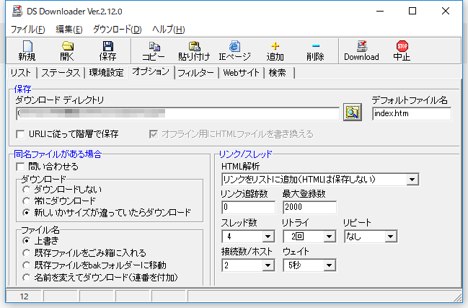Open the HTML解析 dropdown list
Viewport: 468px width, 308px height.
tap(412, 180)
